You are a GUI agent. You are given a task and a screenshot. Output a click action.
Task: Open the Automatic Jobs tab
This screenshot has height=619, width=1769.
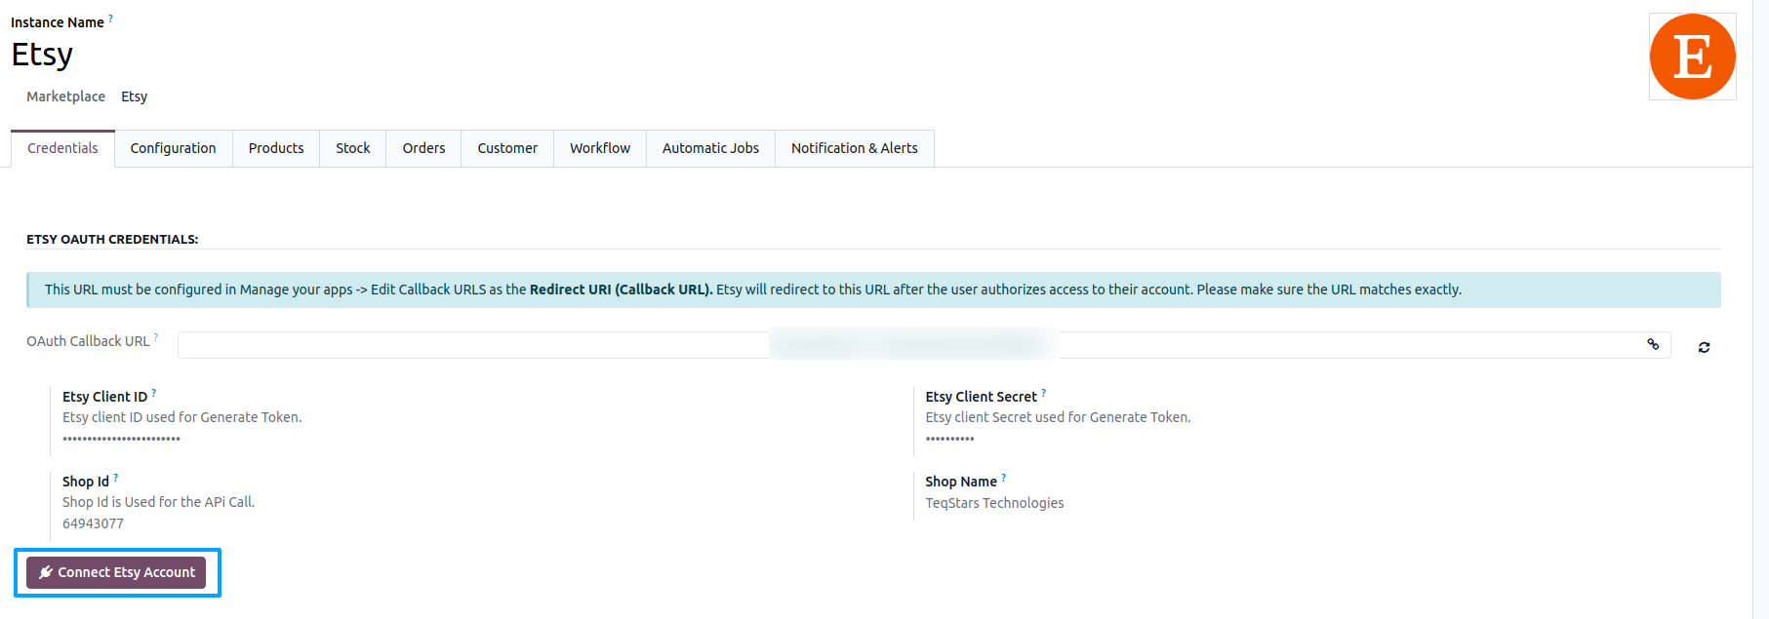710,148
